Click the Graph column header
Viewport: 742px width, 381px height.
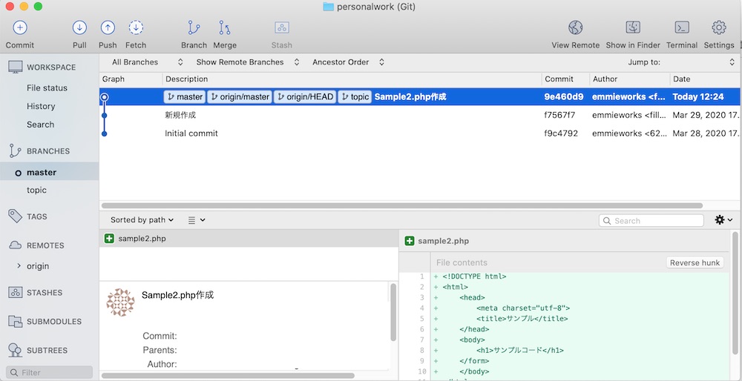(x=131, y=79)
